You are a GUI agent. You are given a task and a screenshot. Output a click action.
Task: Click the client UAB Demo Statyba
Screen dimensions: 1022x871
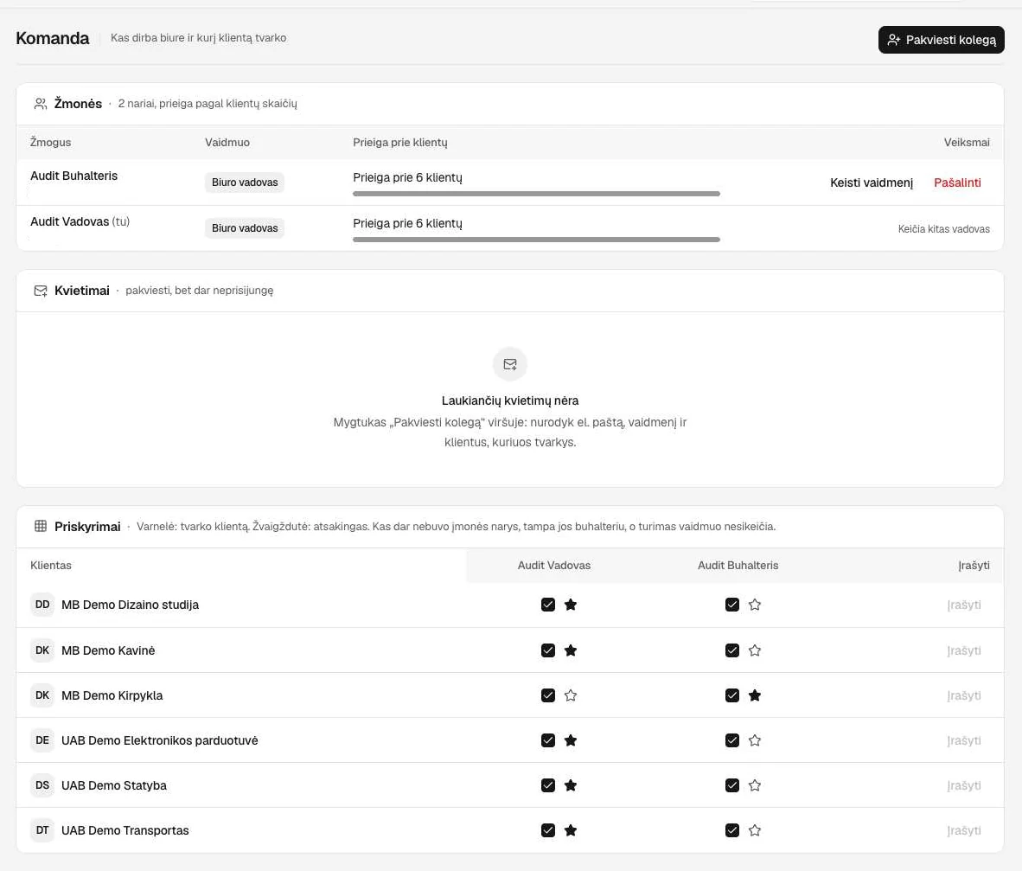[x=114, y=785]
